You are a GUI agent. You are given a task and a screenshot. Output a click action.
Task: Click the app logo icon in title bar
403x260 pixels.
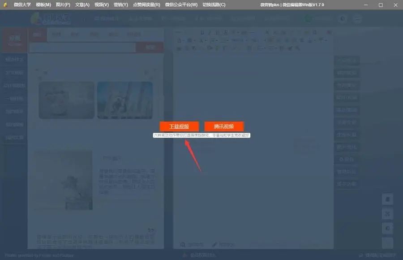pyautogui.click(x=5, y=4)
